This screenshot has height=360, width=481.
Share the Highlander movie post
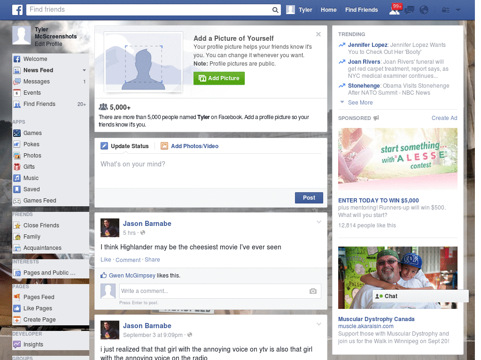coord(152,260)
